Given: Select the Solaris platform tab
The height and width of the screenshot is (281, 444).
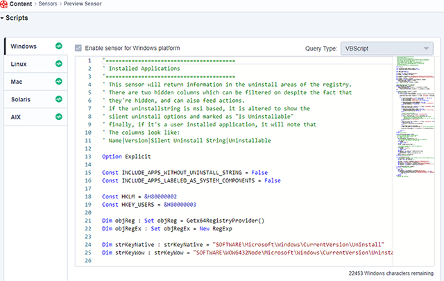Looking at the screenshot, I should pyautogui.click(x=22, y=100).
